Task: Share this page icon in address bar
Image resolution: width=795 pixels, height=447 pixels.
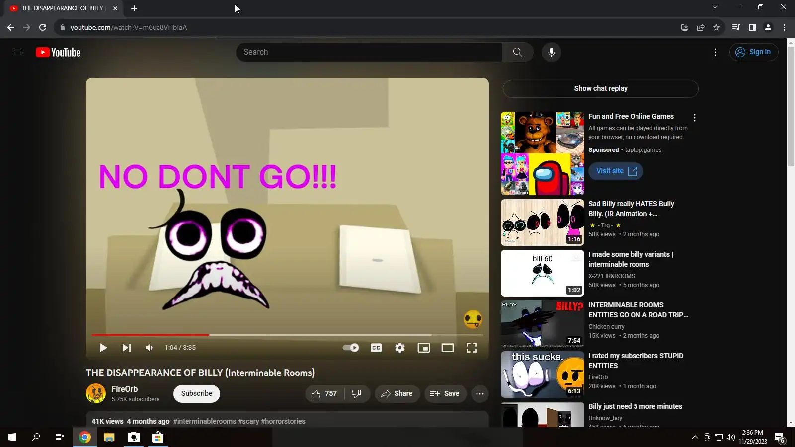Action: tap(701, 27)
